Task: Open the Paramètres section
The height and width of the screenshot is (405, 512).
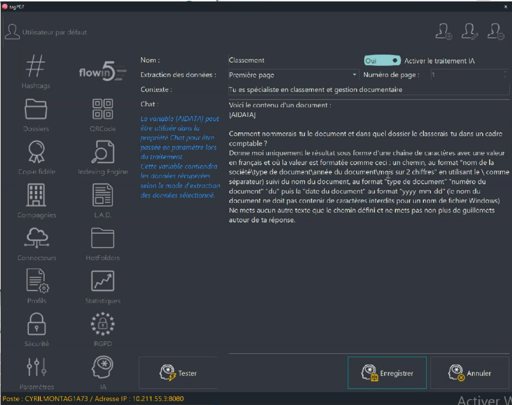Action: click(36, 373)
